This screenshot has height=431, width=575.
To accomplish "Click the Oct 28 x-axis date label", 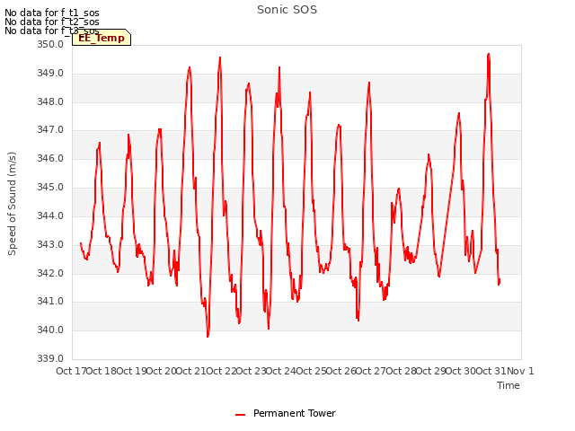I will (402, 371).
